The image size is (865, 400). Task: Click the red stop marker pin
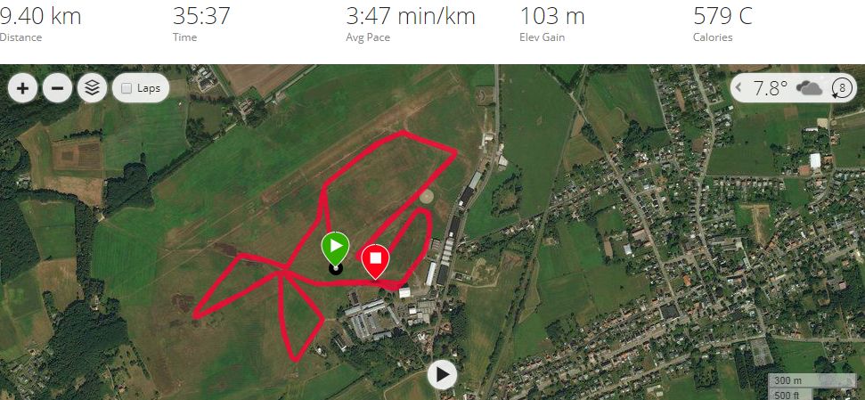pyautogui.click(x=376, y=260)
